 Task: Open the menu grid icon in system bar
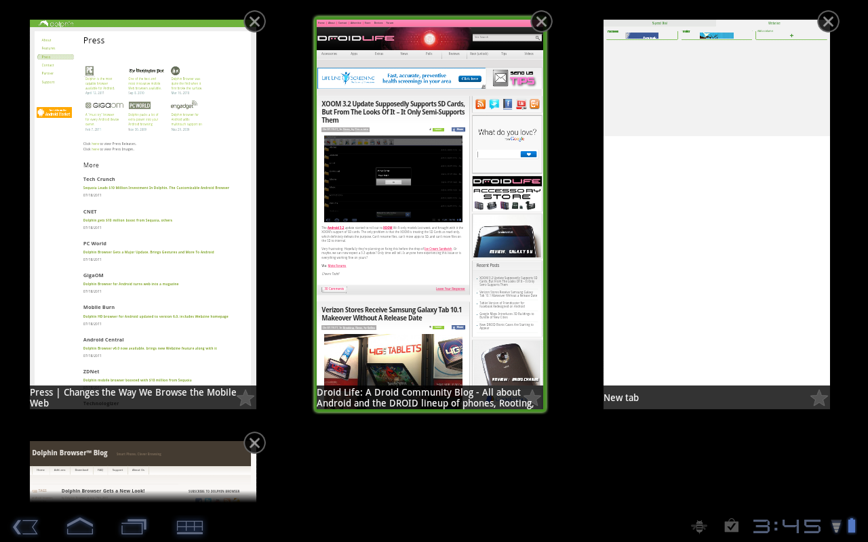click(x=190, y=526)
